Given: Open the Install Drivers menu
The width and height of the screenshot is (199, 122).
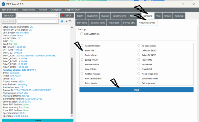Looking at the screenshot, I should (29, 10).
